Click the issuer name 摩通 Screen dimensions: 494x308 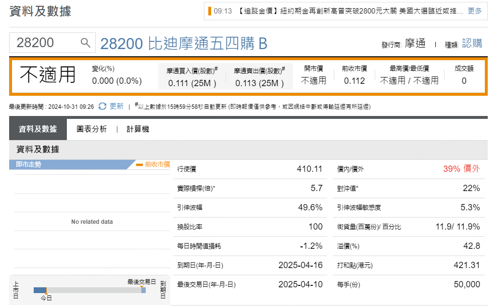[415, 43]
